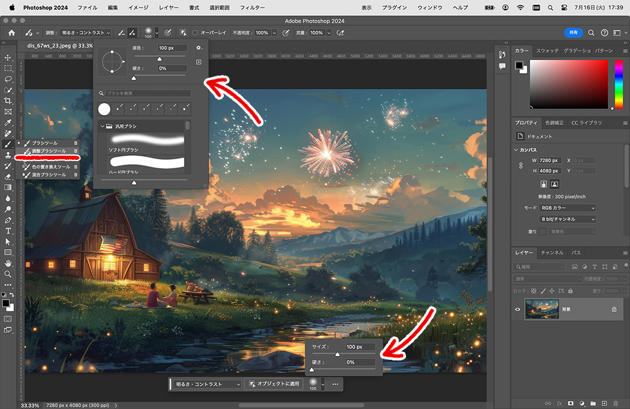Viewport: 630px width, 409px height.
Task: Select the Move tool
Action: pos(7,57)
